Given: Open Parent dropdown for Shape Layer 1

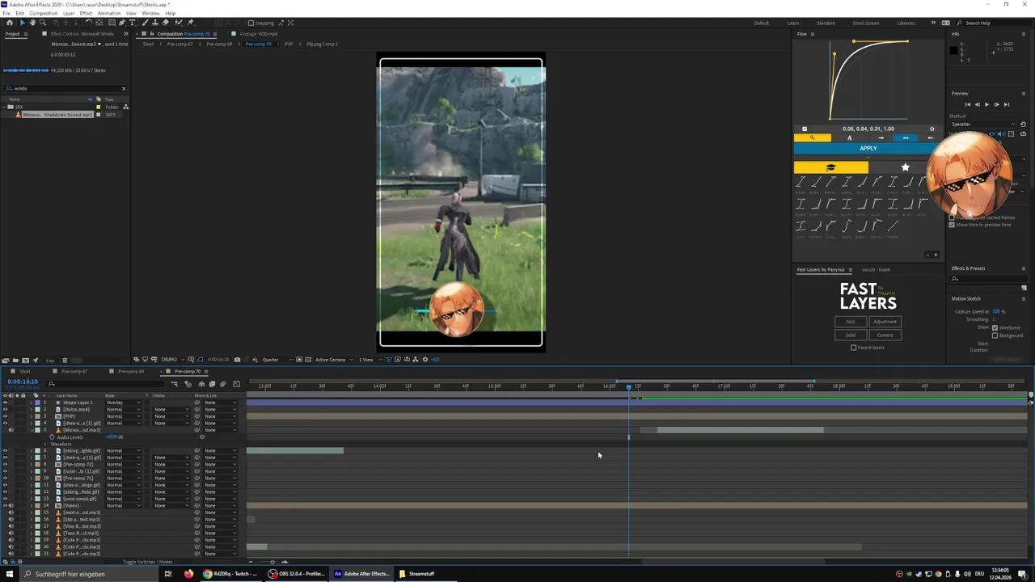Looking at the screenshot, I should pos(220,403).
